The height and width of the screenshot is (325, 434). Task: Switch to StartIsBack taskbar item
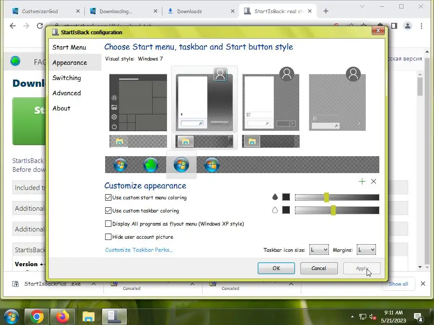coord(114,317)
